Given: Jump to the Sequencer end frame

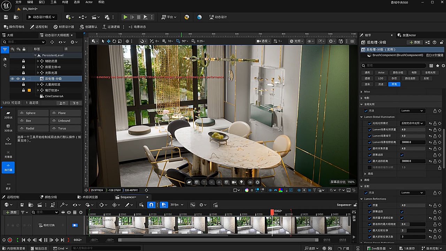Looking at the screenshot, I should coord(62,240).
